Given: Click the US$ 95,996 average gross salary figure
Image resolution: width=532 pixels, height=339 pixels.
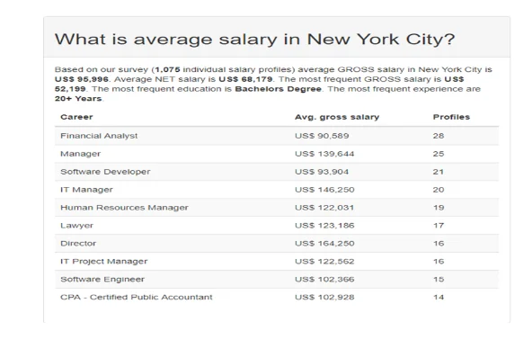Looking at the screenshot, I should click(x=82, y=79).
